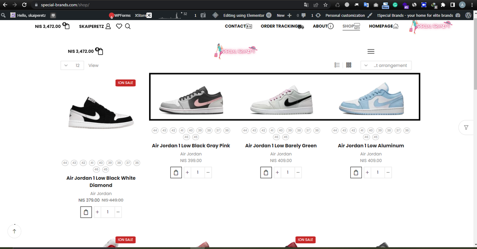This screenshot has width=477, height=249.
Task: Click the Chrome profile avatar A
Action: click(x=462, y=5)
